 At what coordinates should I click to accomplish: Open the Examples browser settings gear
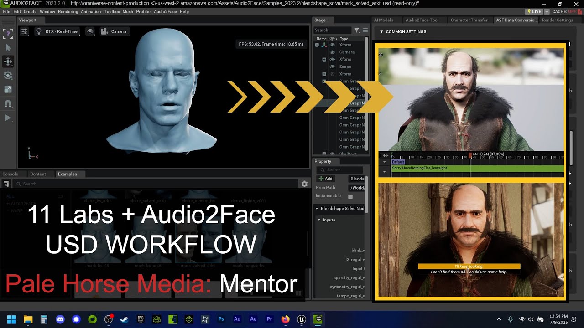coord(304,184)
